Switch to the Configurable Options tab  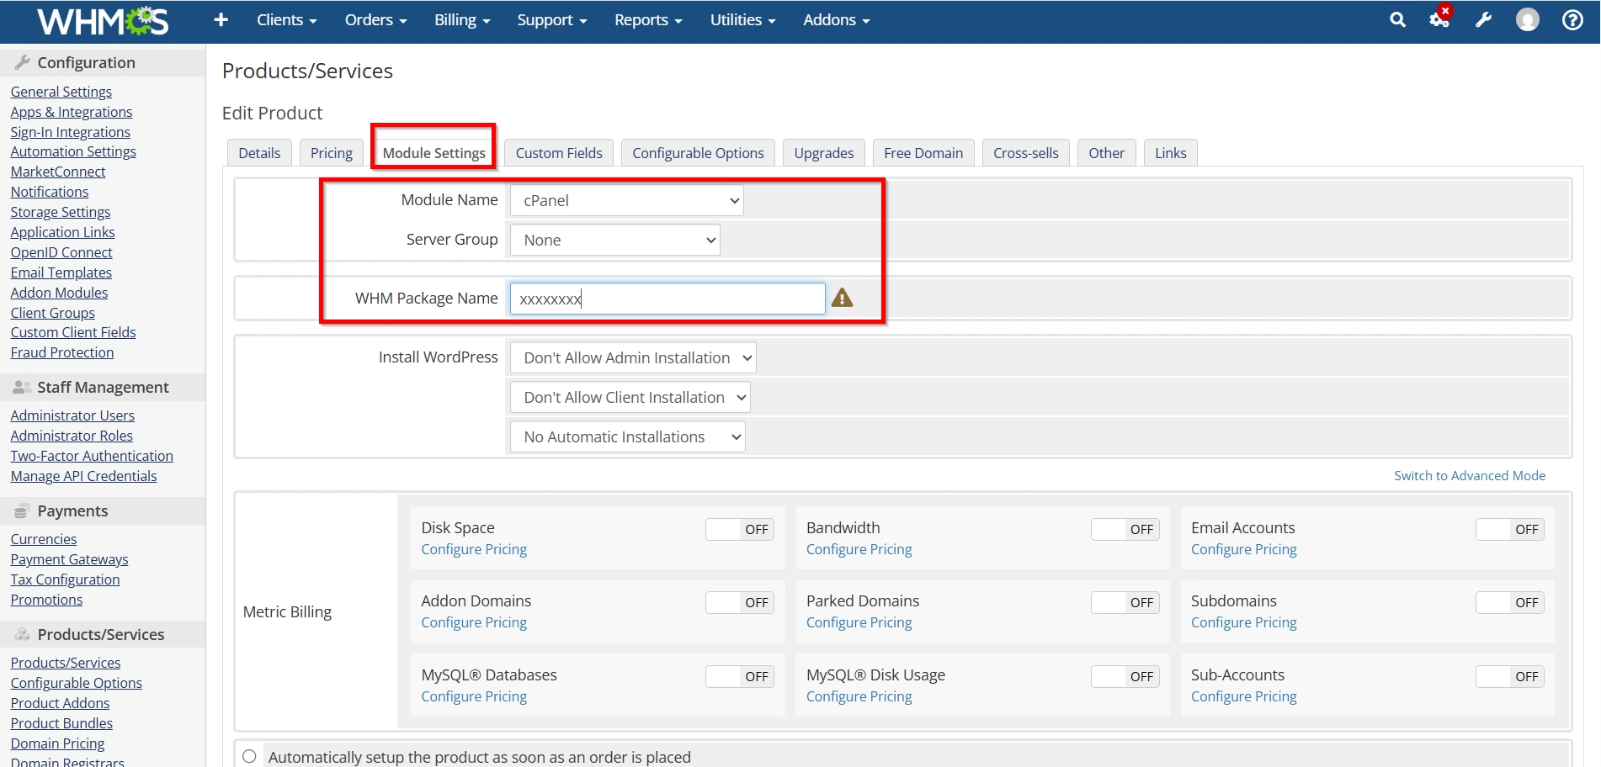point(698,153)
